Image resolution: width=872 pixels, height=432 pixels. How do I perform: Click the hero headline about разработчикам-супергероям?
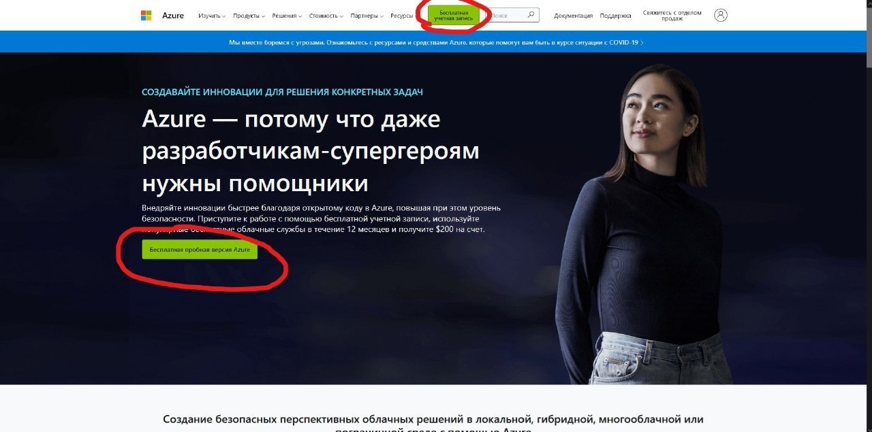(x=311, y=152)
